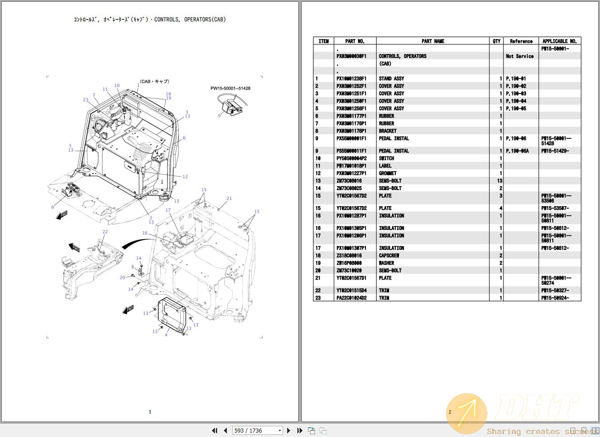Click the CAPSCREW part name
600x437 pixels.
click(x=389, y=256)
